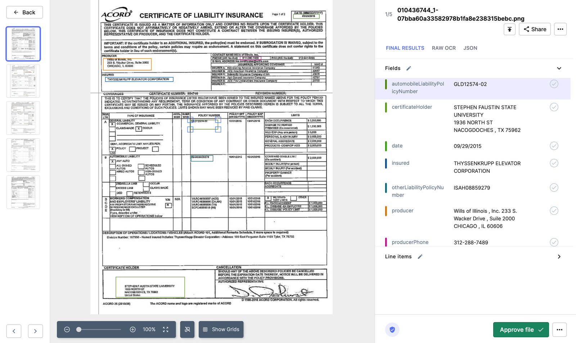The image size is (576, 343).
Task: Approve the certificateHolder field checkmark
Action: (554, 107)
